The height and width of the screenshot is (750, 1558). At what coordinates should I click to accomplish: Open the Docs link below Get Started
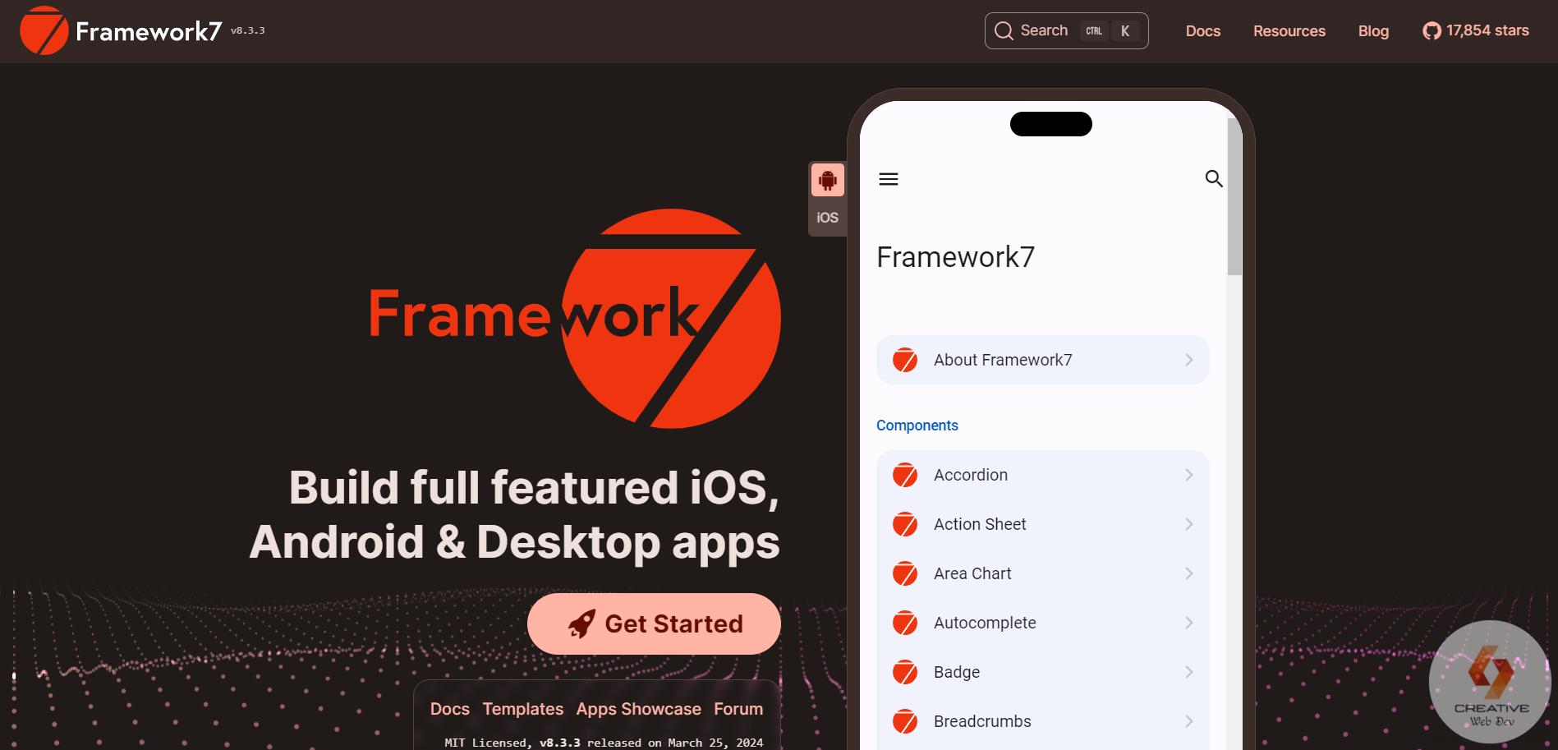click(450, 709)
